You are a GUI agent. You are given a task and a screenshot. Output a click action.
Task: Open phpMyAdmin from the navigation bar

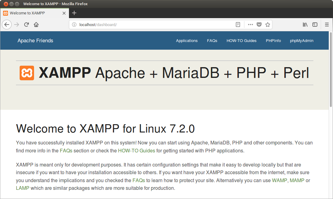click(301, 40)
